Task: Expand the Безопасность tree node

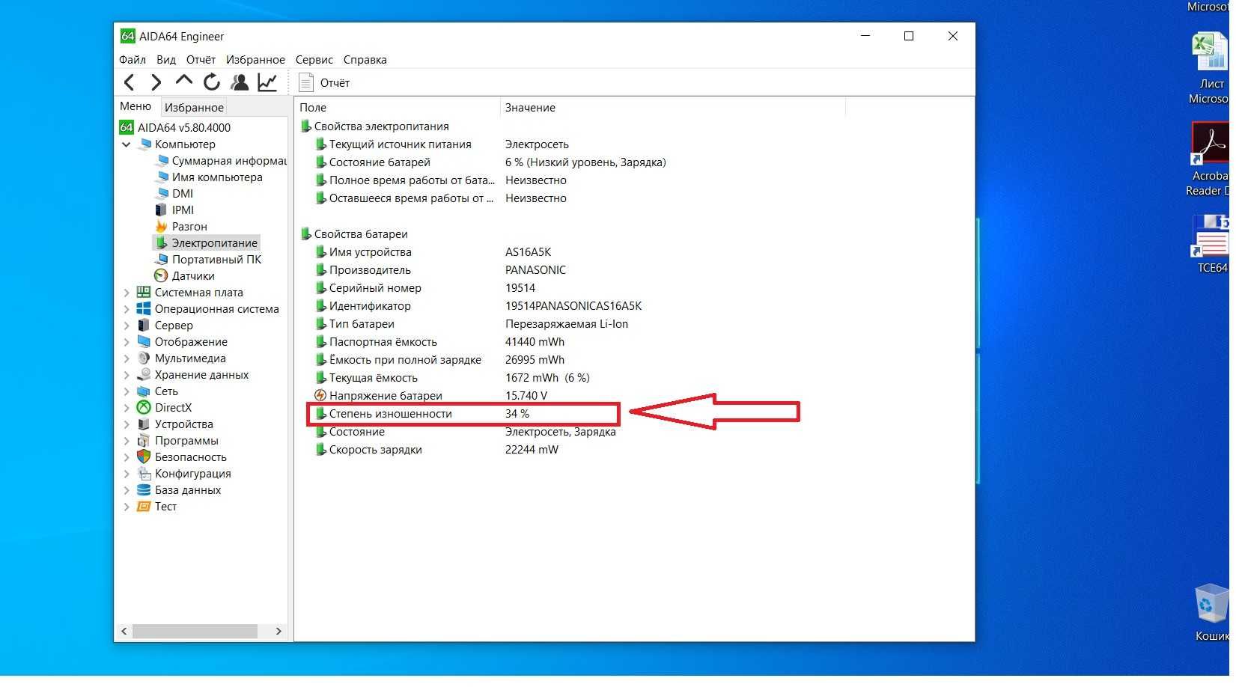Action: click(x=126, y=457)
